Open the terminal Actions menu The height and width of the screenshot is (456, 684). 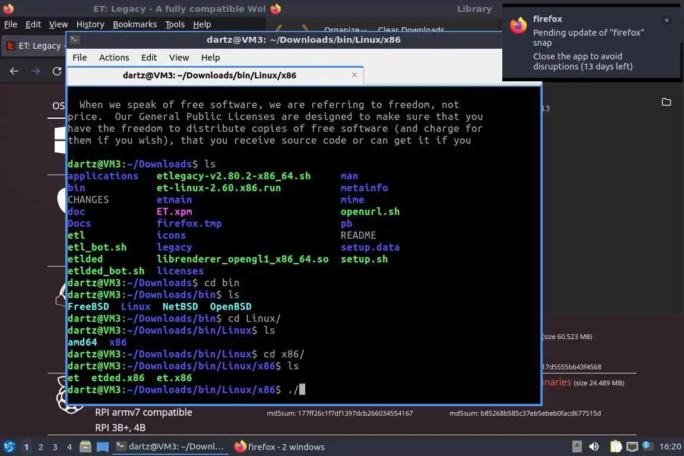114,58
